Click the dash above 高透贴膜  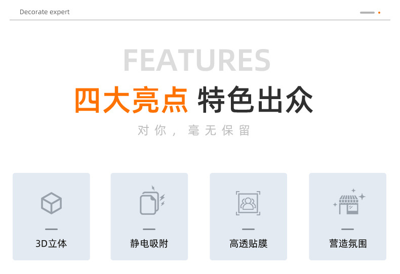click(249, 229)
